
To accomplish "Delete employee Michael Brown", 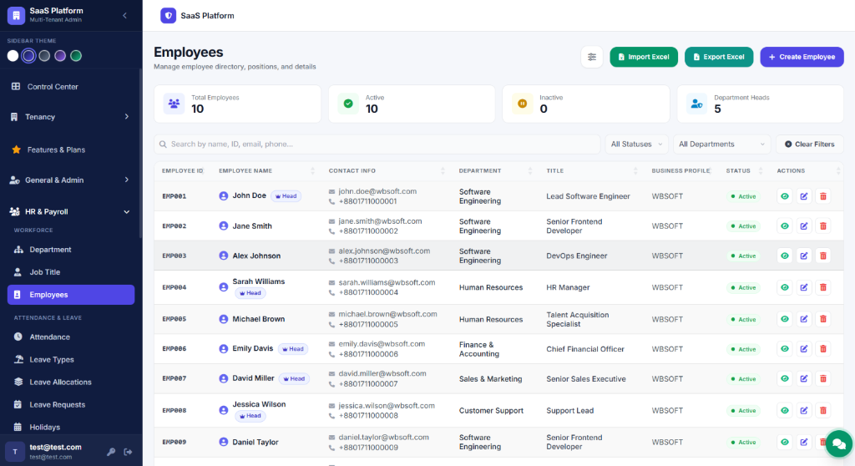I will (x=823, y=319).
